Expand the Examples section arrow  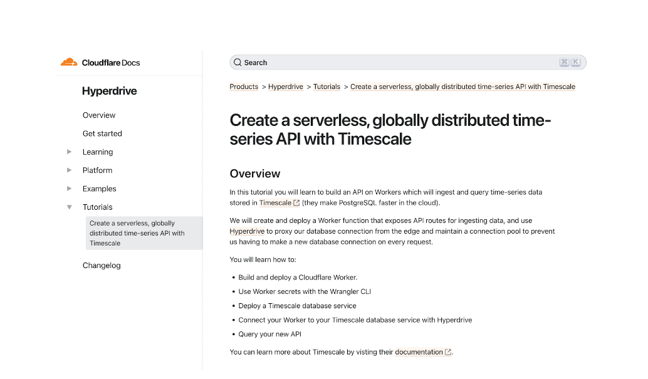point(69,189)
